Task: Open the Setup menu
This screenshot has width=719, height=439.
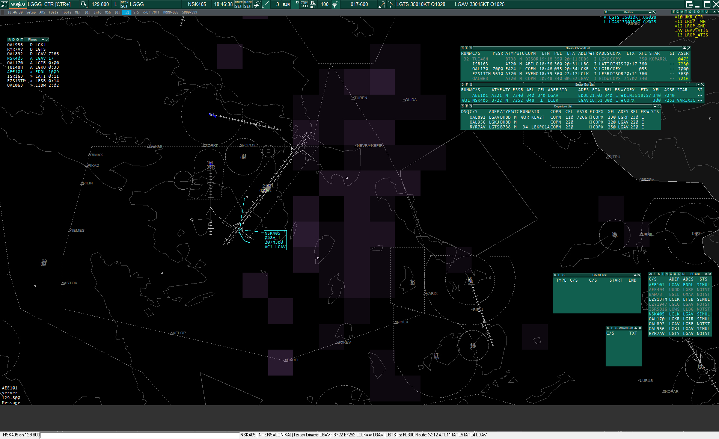Action: (31, 12)
